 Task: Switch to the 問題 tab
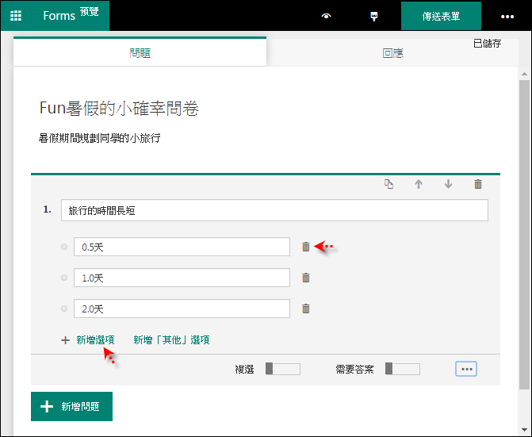tap(140, 52)
